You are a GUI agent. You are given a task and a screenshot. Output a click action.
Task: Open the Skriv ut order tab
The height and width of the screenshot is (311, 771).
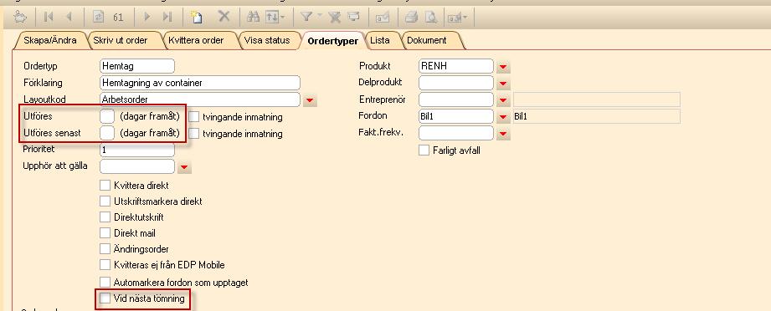121,40
